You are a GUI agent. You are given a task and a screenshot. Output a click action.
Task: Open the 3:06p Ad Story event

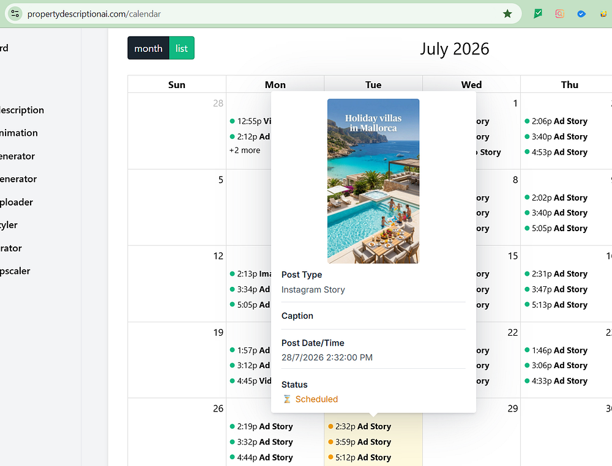coord(556,365)
